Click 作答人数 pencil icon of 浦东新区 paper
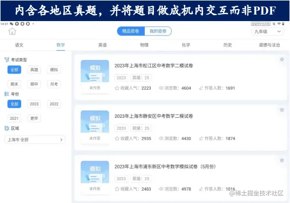This screenshot has height=203, width=290. tap(201, 189)
